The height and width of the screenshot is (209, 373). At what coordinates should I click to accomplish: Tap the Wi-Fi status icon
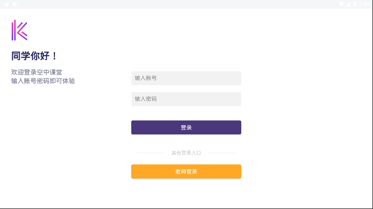pos(342,4)
